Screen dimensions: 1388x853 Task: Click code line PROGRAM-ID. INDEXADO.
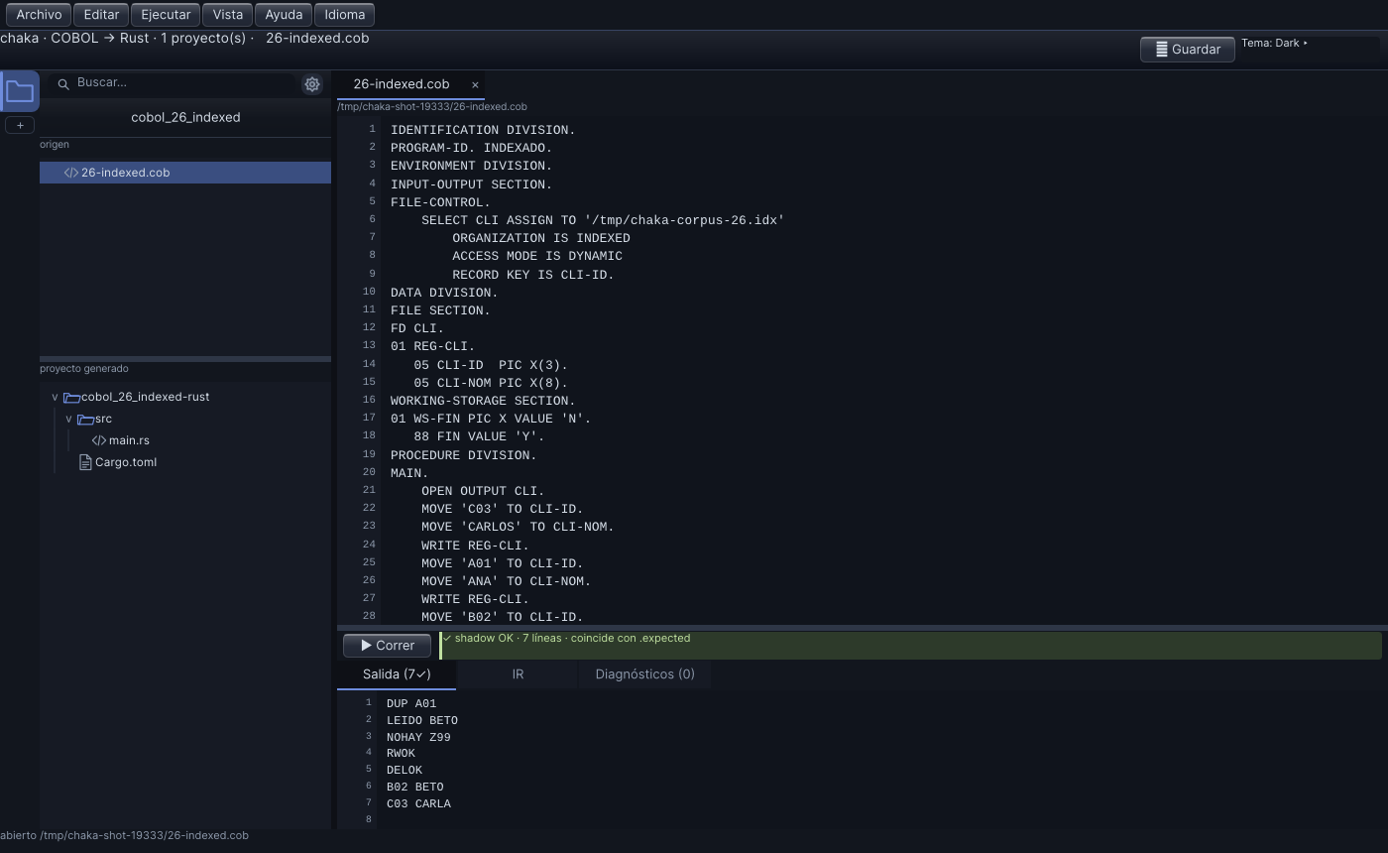click(471, 148)
